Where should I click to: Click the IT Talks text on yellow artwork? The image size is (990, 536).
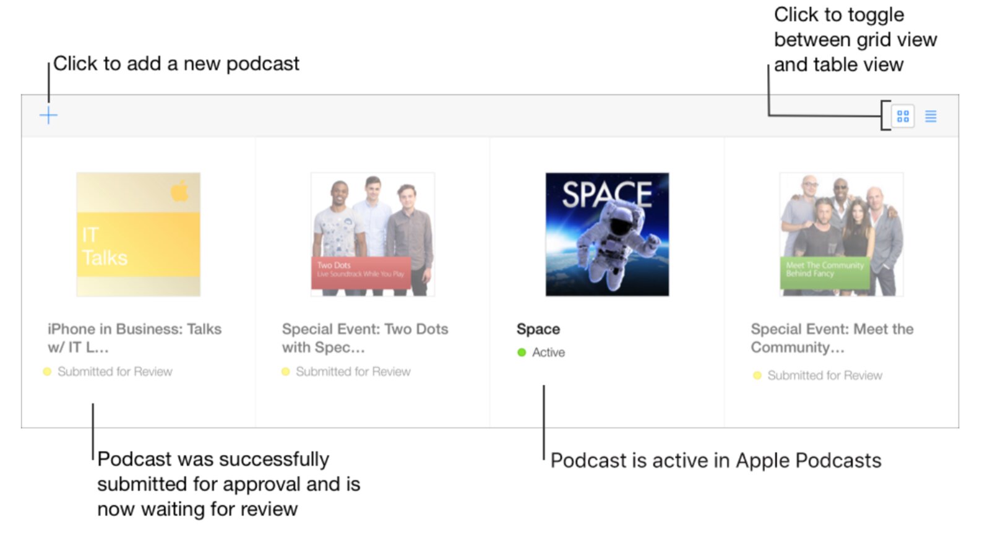(x=104, y=246)
